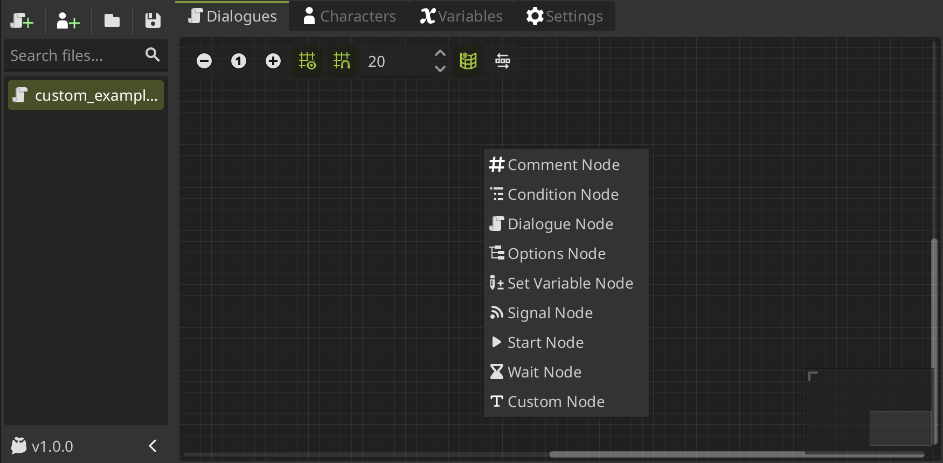Viewport: 943px width, 463px height.
Task: Pick Wait Node from menu
Action: click(566, 372)
